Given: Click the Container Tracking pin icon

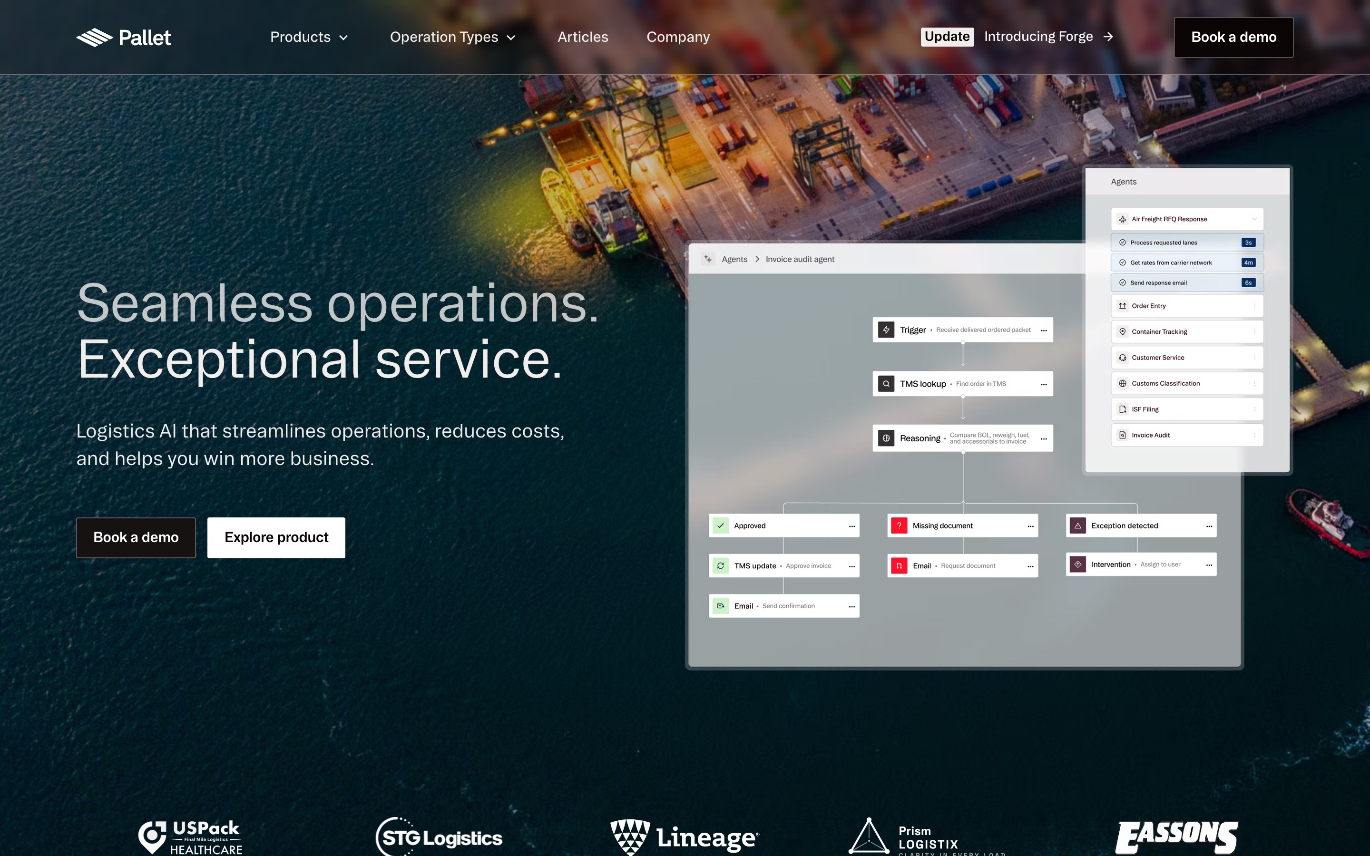Looking at the screenshot, I should coord(1123,332).
